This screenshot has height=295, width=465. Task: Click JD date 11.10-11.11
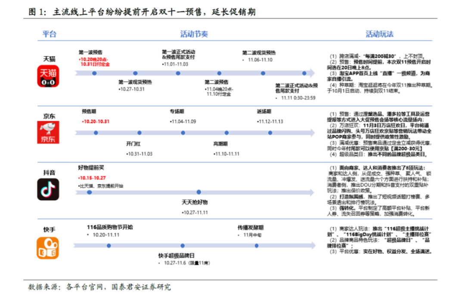pos(226,154)
